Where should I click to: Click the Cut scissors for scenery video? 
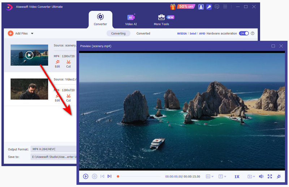(68, 64)
